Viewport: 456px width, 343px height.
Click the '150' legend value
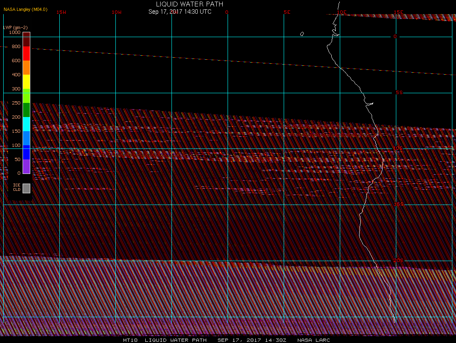[x=16, y=131]
